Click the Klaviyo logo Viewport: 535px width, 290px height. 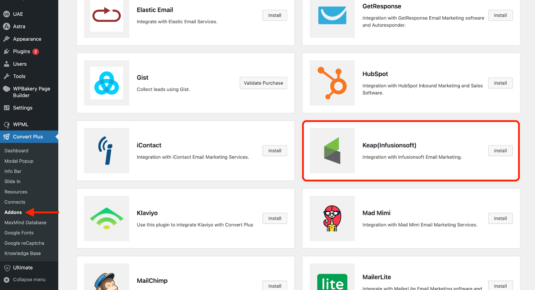pos(107,218)
